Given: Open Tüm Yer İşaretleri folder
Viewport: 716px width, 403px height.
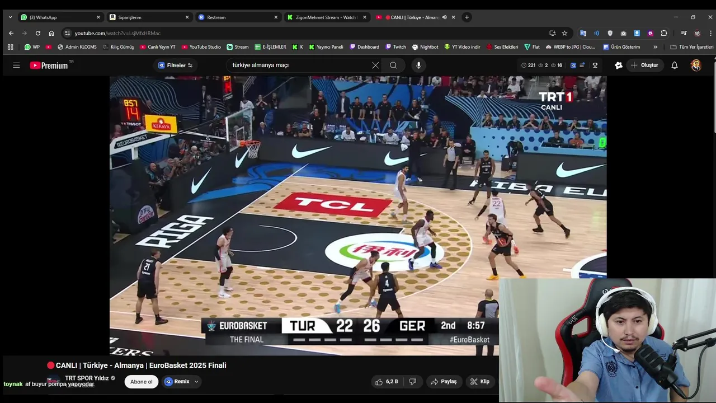Looking at the screenshot, I should 692,47.
